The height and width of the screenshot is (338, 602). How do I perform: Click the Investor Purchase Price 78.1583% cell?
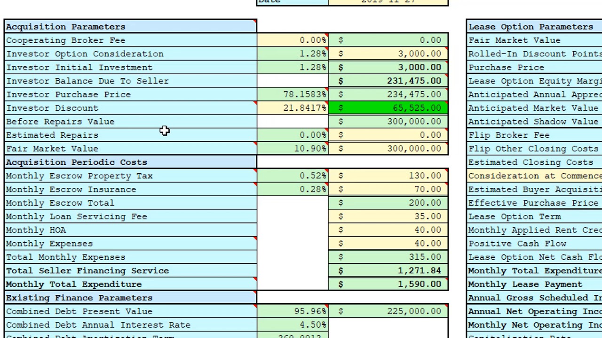point(293,94)
